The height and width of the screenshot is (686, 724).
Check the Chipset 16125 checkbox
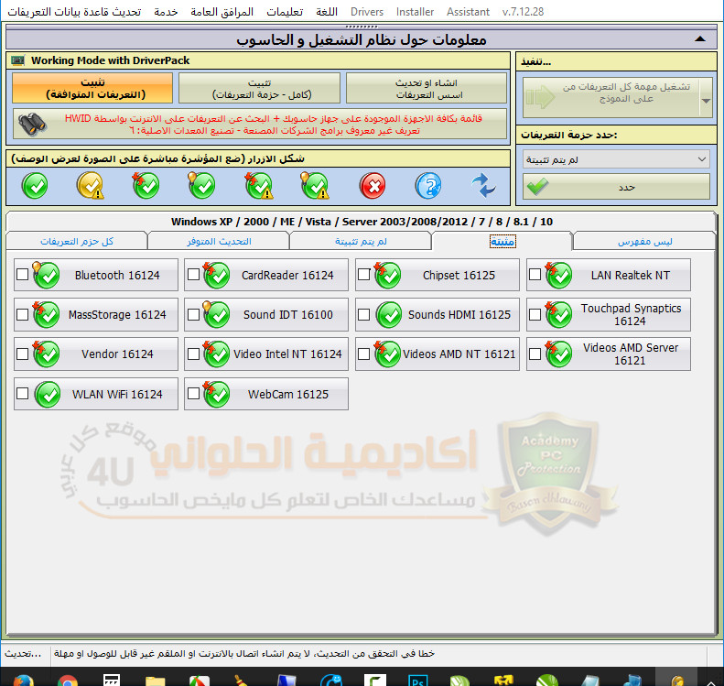point(364,275)
